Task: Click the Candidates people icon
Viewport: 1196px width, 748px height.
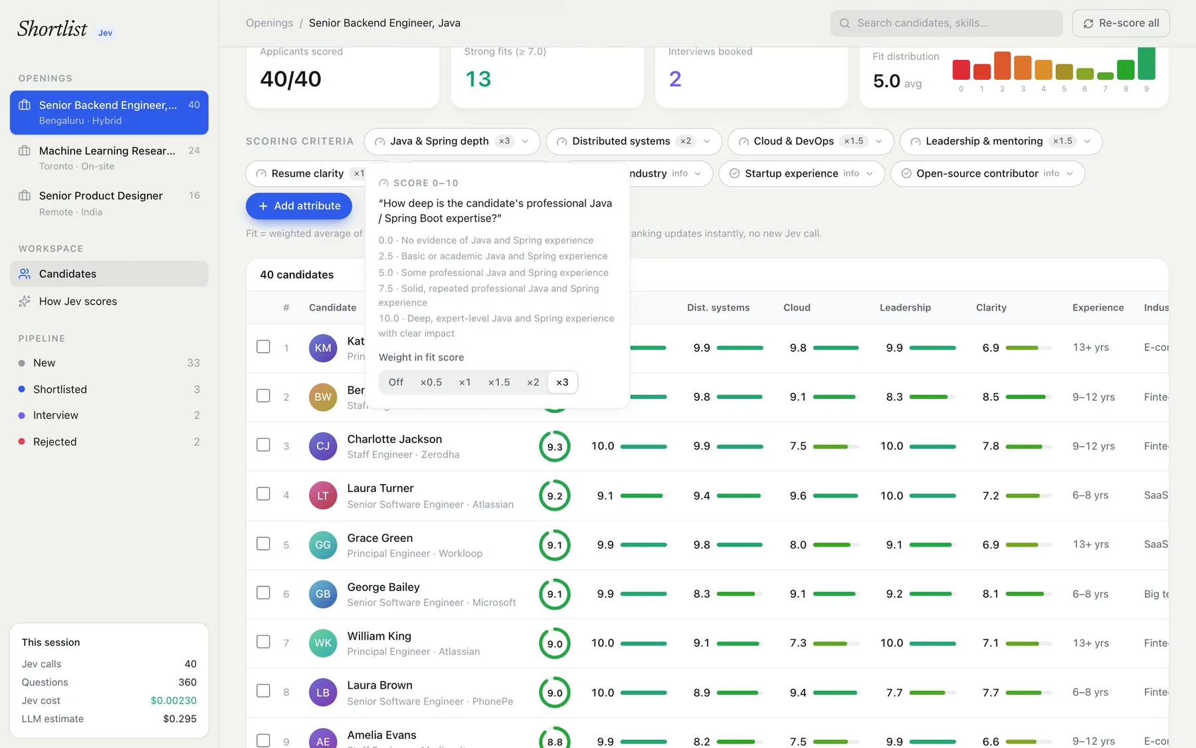Action: click(x=25, y=274)
